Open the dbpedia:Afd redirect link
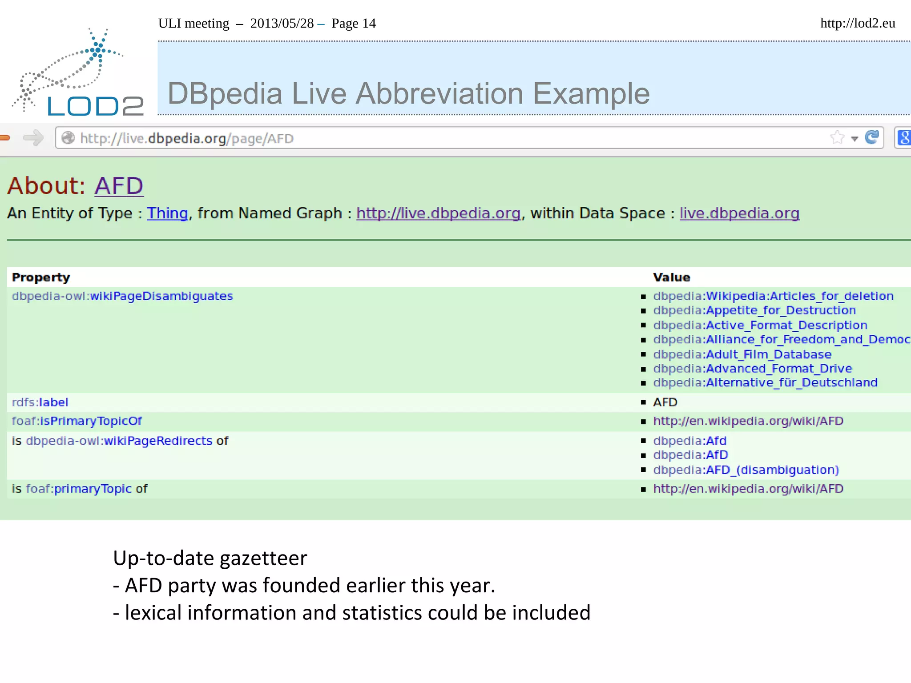Viewport: 911px width, 683px height. point(689,441)
